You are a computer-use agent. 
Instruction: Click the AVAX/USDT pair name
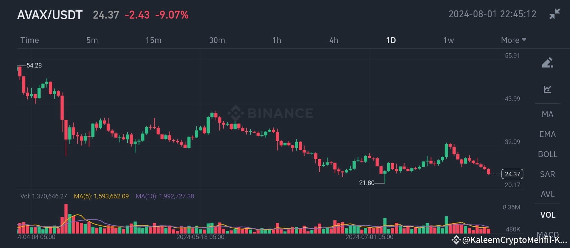point(50,15)
